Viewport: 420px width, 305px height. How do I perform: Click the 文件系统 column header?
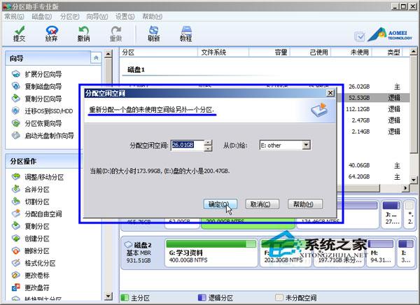[x=223, y=52]
